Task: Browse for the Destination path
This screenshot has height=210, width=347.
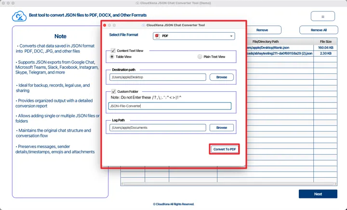Action: [x=221, y=77]
